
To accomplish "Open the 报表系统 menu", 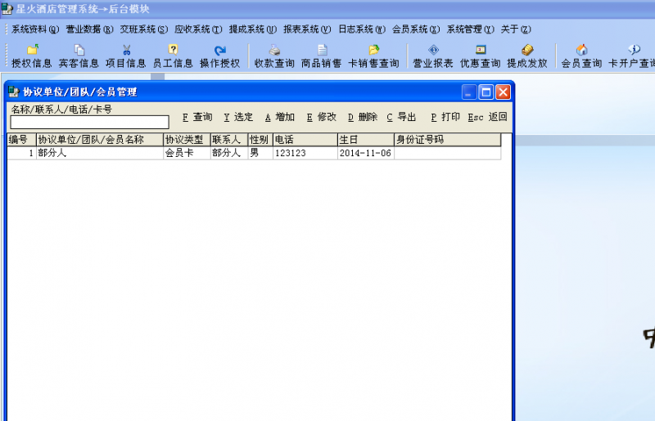I will pos(306,29).
